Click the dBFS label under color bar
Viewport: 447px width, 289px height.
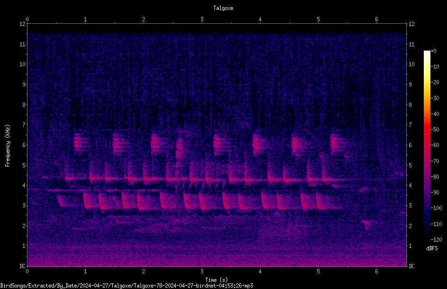pyautogui.click(x=432, y=248)
